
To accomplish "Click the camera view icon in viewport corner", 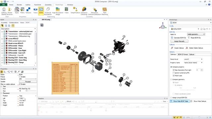I will [x=42, y=25].
